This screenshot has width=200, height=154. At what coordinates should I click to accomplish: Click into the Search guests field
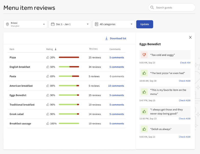(174, 8)
